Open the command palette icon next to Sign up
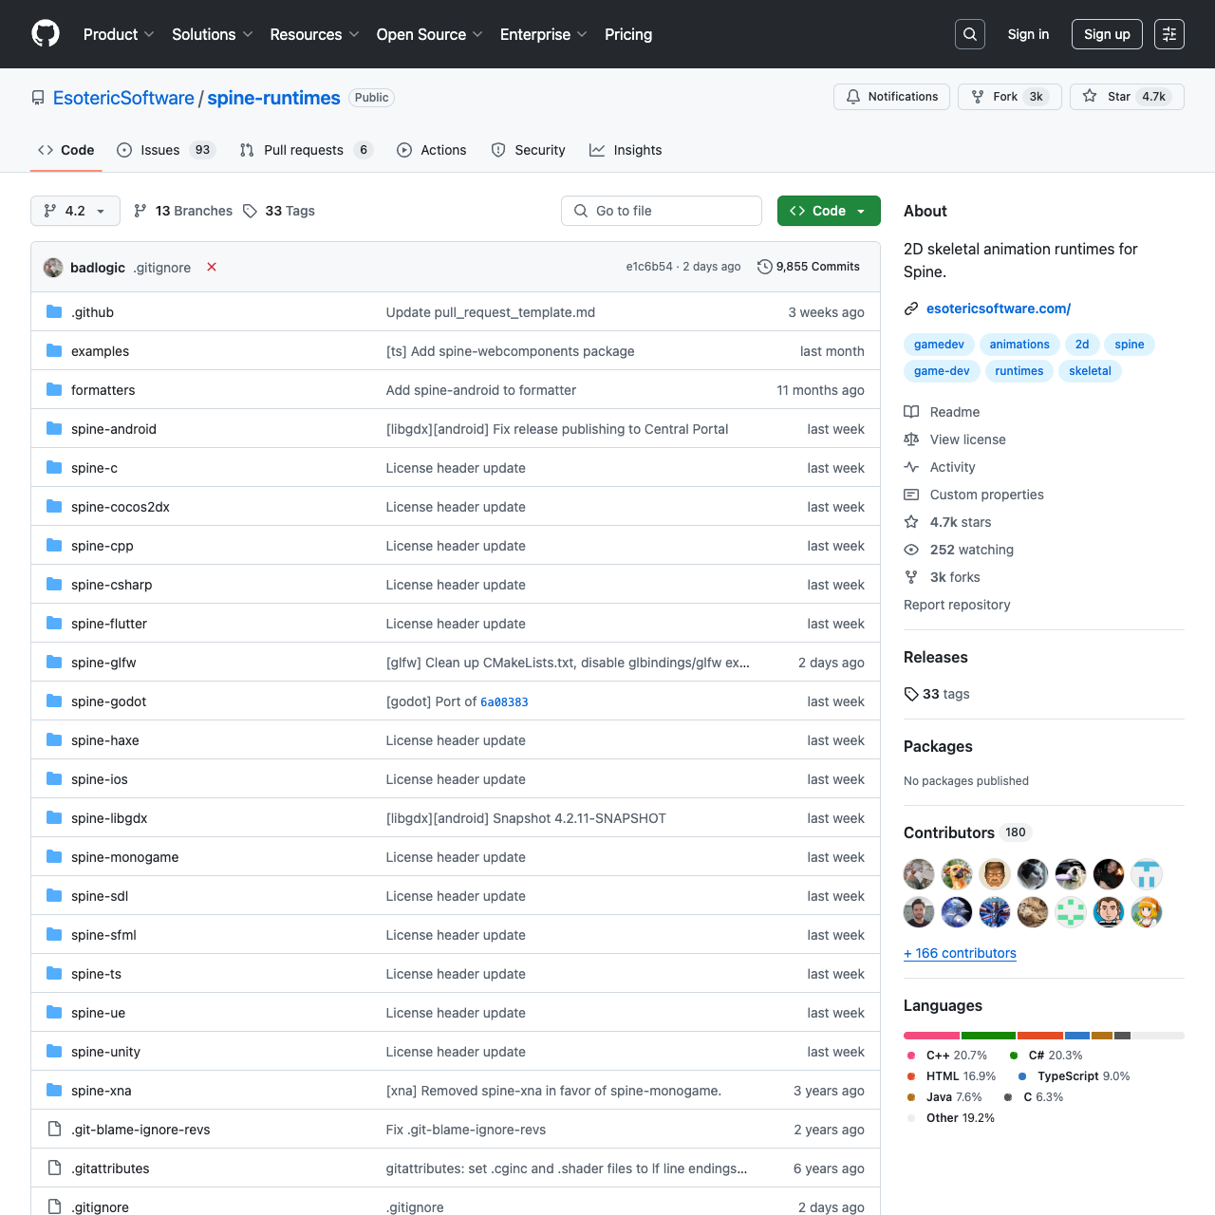This screenshot has width=1215, height=1215. click(1169, 34)
